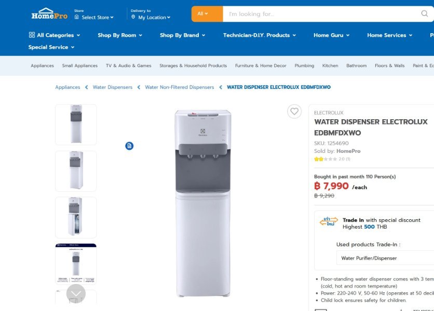This screenshot has height=311, width=434.
Task: Click the search magnifier icon
Action: click(x=424, y=13)
